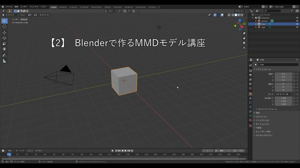Screen dimensions: 300x168
Task: Expand the コレクション panel
Action: pyautogui.click(x=261, y=117)
